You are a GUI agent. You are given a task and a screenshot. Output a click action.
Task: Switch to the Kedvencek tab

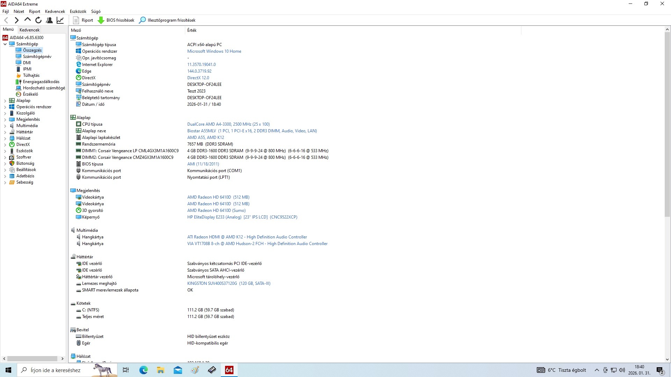(x=30, y=30)
